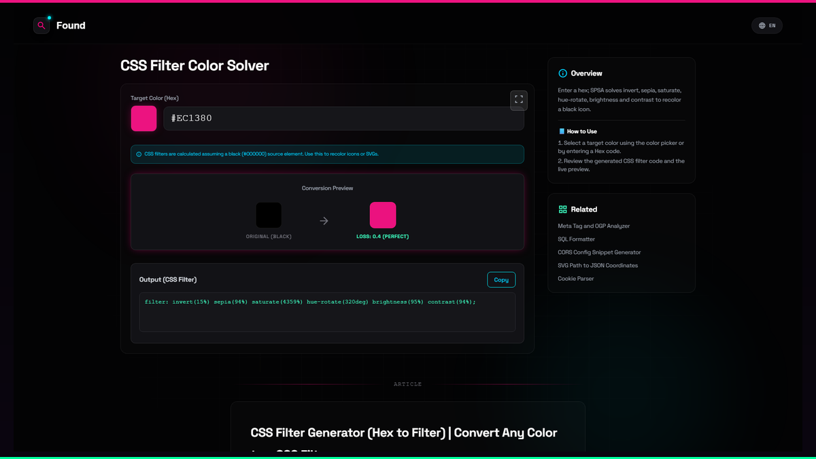Copy the CSS filter output
The image size is (816, 459).
click(501, 280)
